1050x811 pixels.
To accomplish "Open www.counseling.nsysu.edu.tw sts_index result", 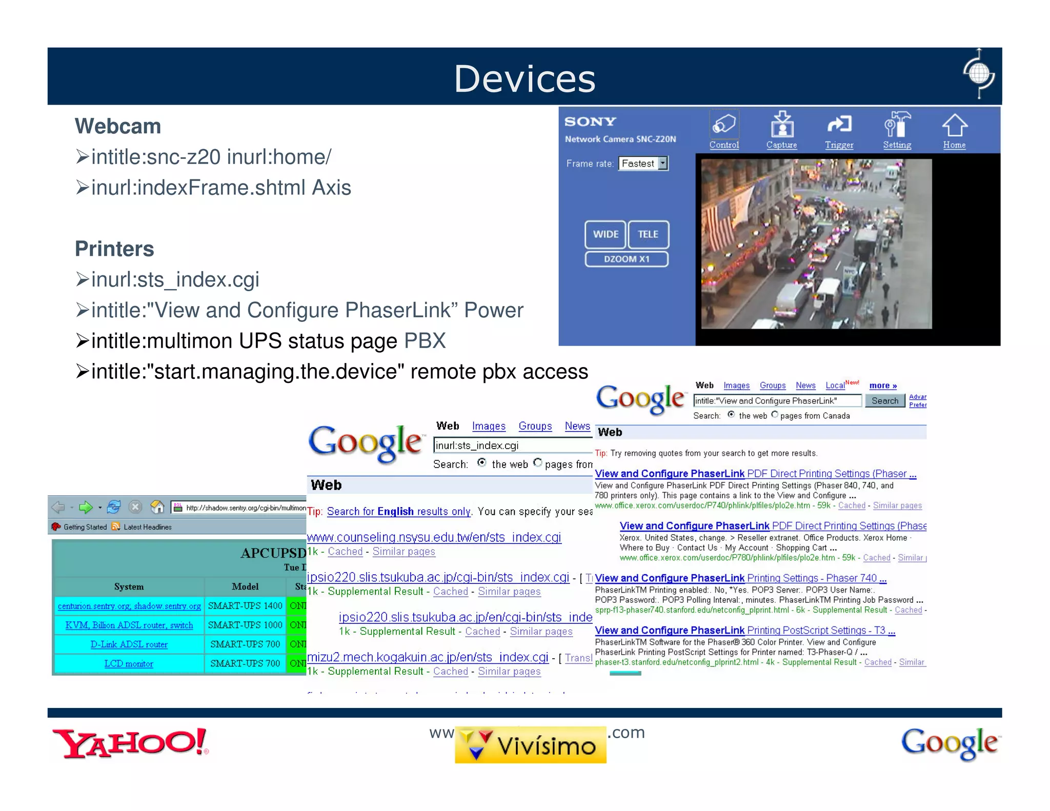I will [434, 537].
